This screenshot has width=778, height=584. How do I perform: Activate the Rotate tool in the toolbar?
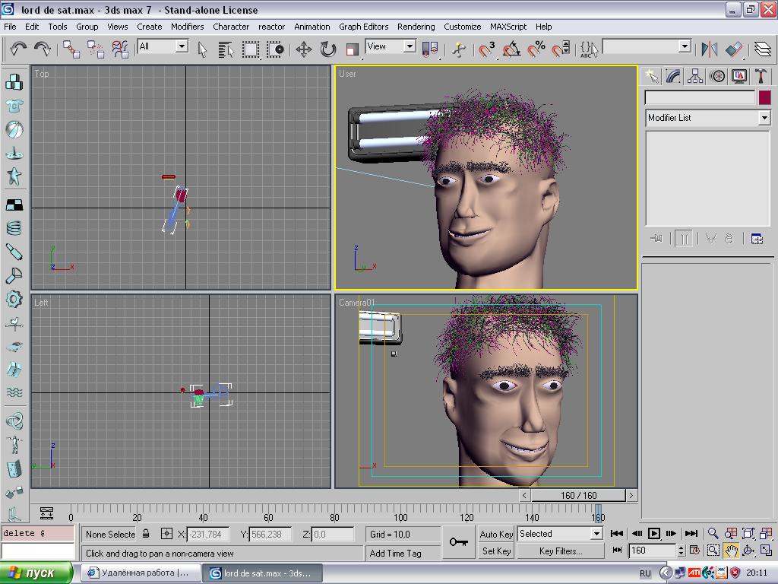(x=327, y=49)
